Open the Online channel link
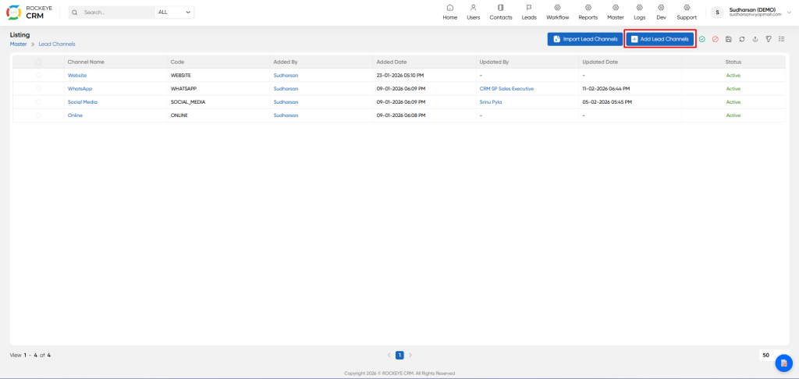This screenshot has height=379, width=799. 75,115
